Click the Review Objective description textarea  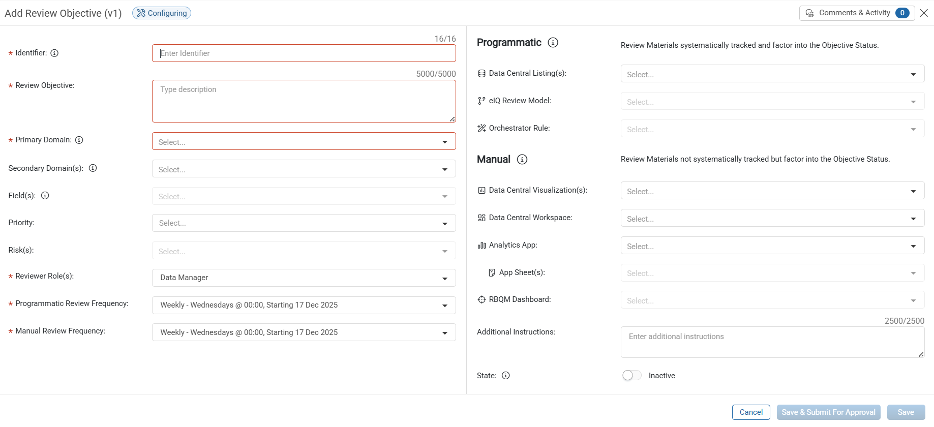(304, 101)
